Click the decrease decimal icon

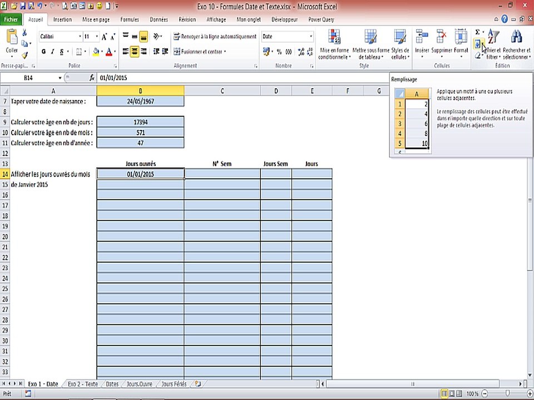(x=310, y=52)
